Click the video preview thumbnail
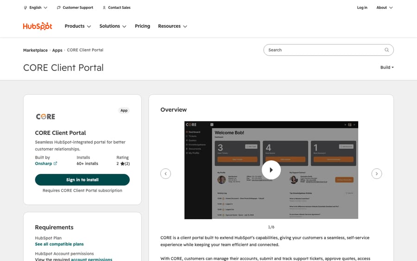The image size is (417, 261). (x=271, y=170)
